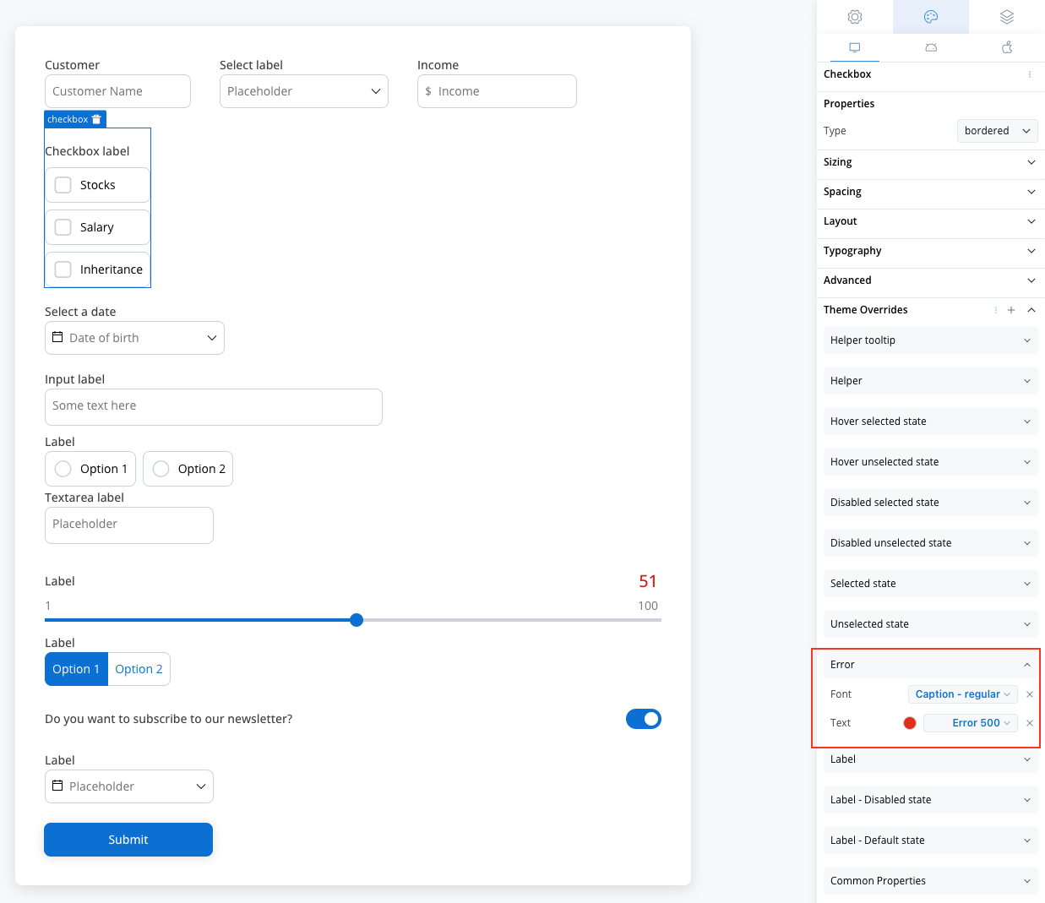Click the Checkbox label text

coord(87,151)
